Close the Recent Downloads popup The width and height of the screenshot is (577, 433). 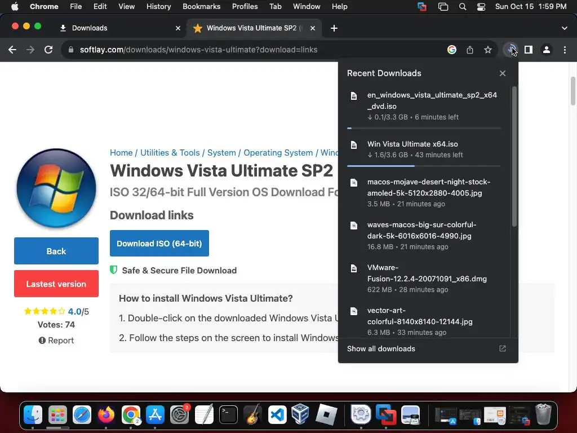(x=502, y=73)
